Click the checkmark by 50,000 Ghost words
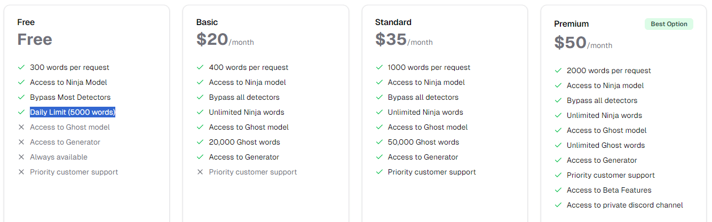The width and height of the screenshot is (712, 222). [x=379, y=142]
